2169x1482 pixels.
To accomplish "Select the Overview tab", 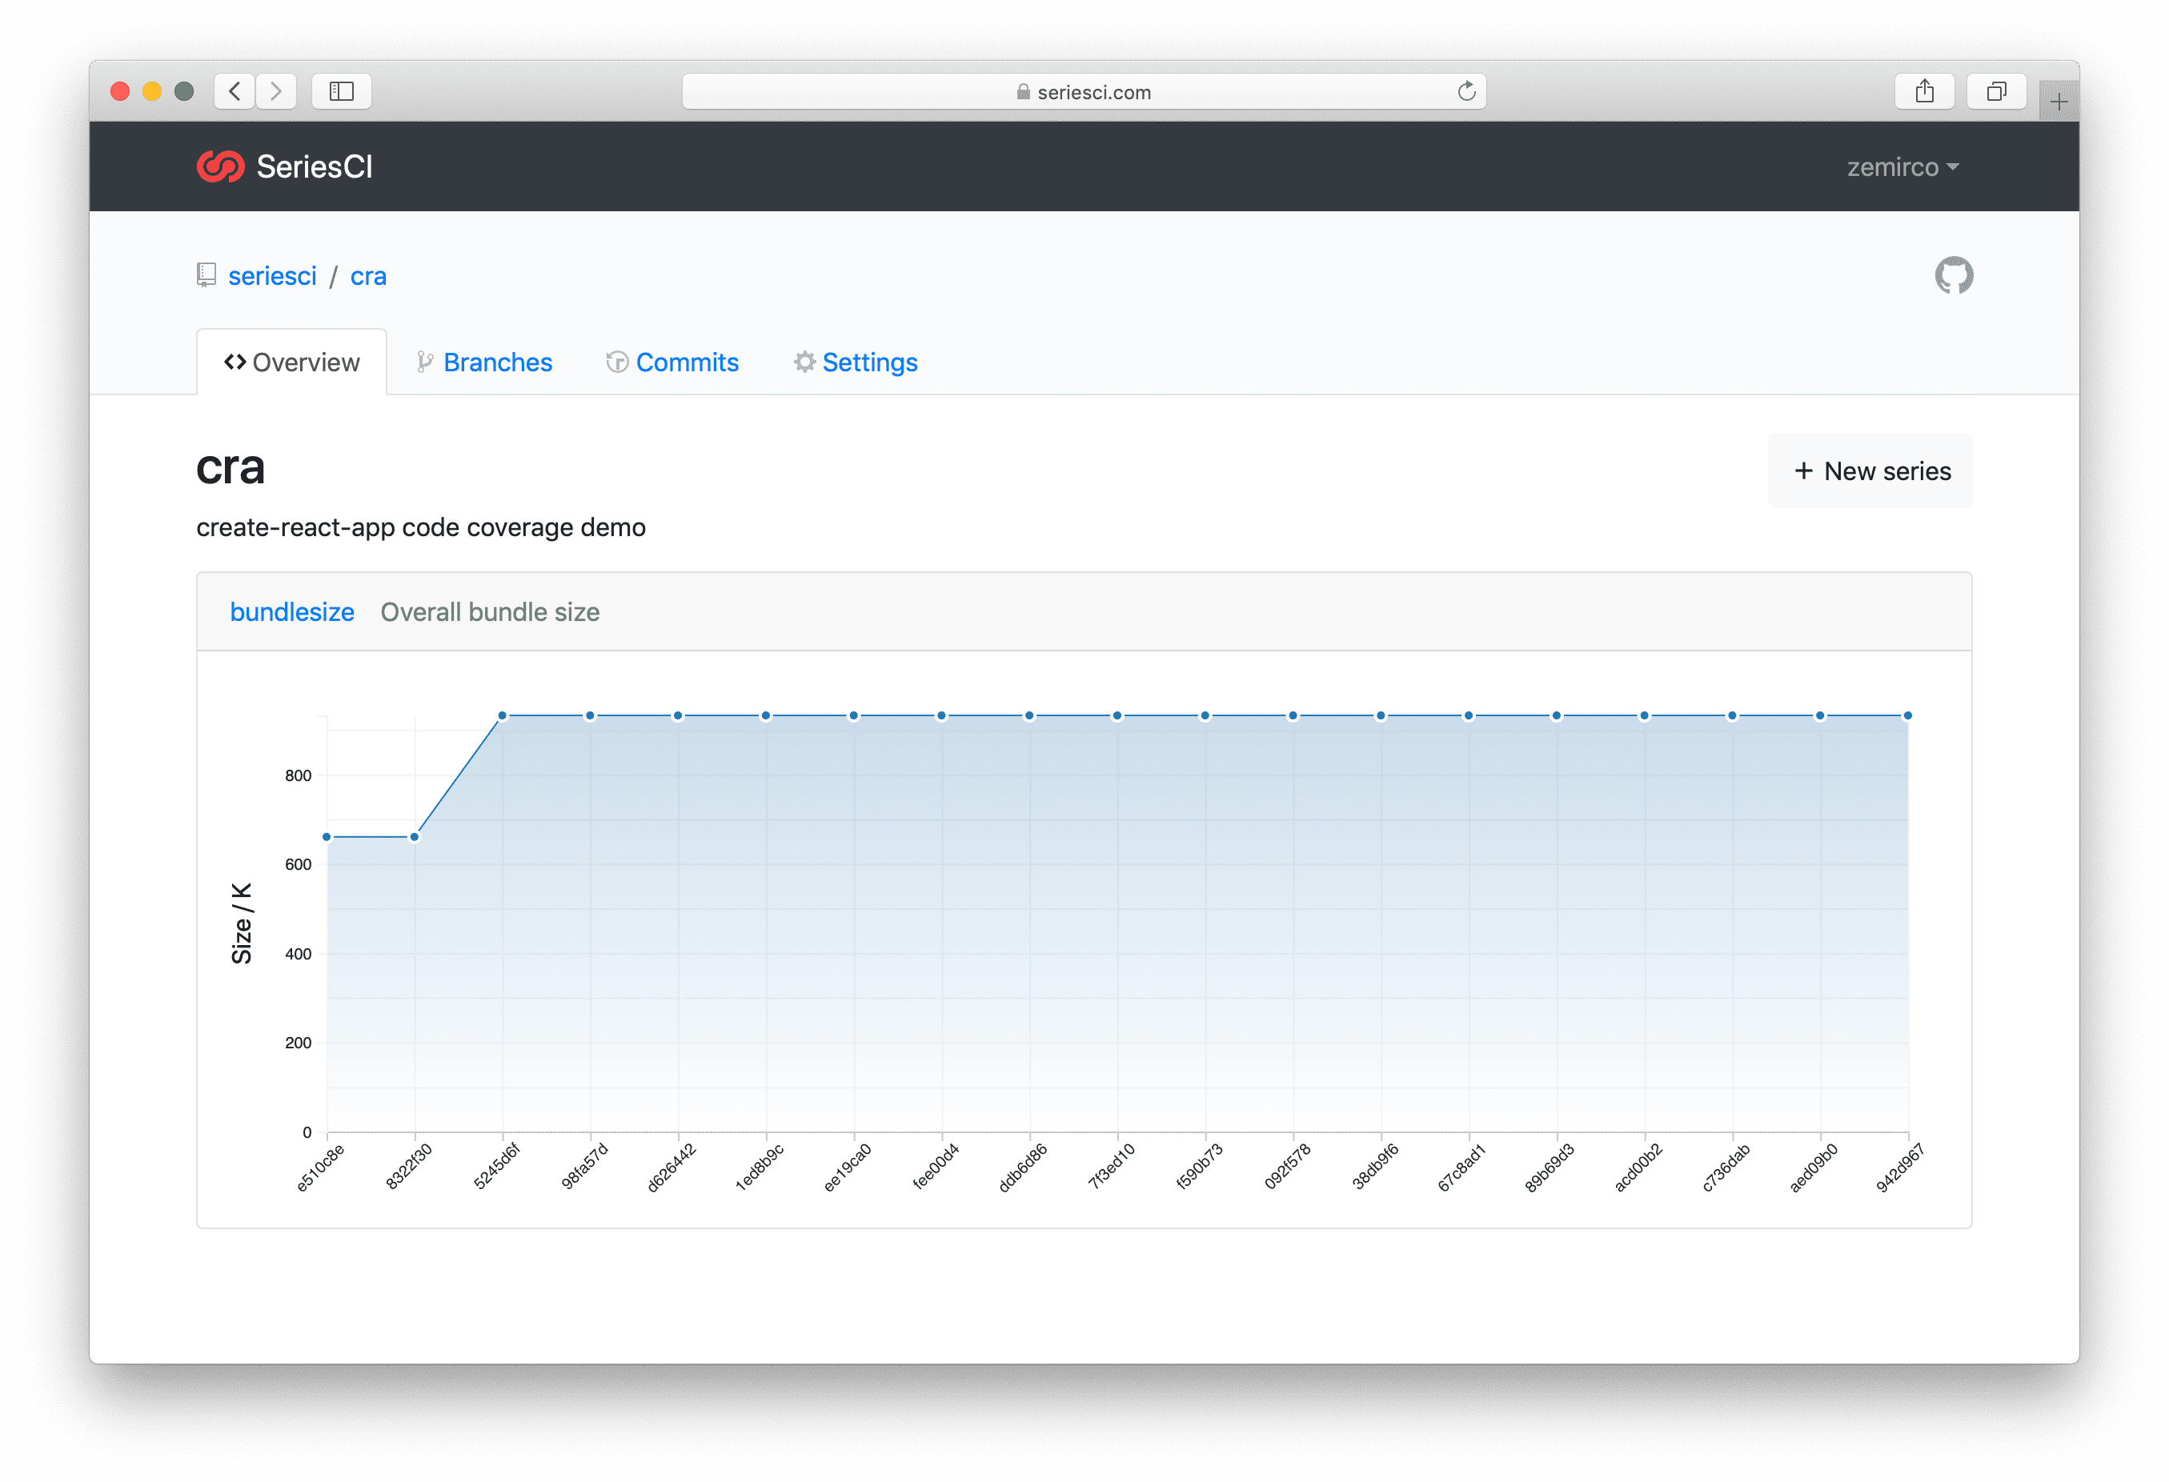I will click(291, 362).
